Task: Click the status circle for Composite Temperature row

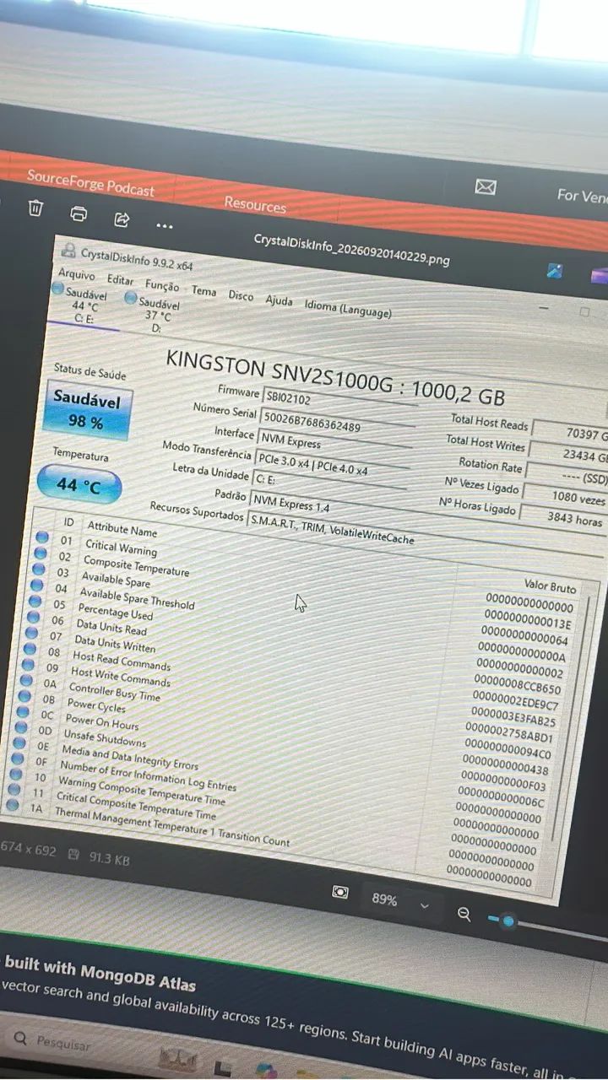Action: point(40,553)
